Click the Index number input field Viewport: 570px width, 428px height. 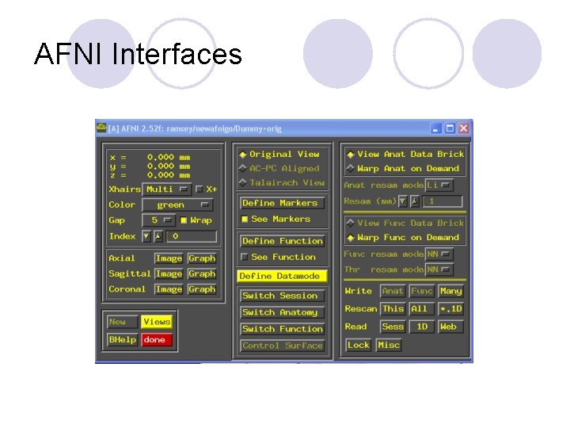[x=192, y=236]
